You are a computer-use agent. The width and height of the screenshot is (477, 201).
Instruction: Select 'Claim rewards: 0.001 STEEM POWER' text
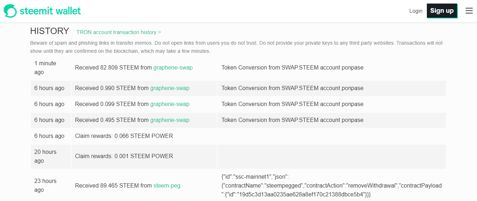[124, 156]
